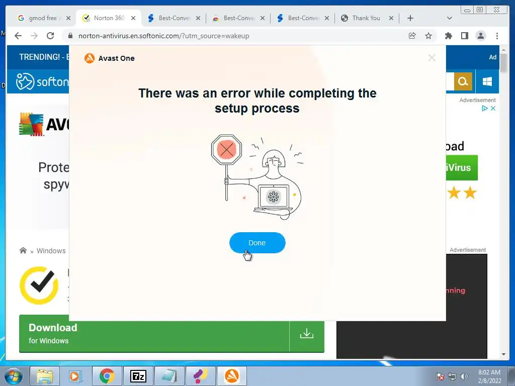This screenshot has width=515, height=386.
Task: Dismiss the advertisement with X
Action: (493, 109)
